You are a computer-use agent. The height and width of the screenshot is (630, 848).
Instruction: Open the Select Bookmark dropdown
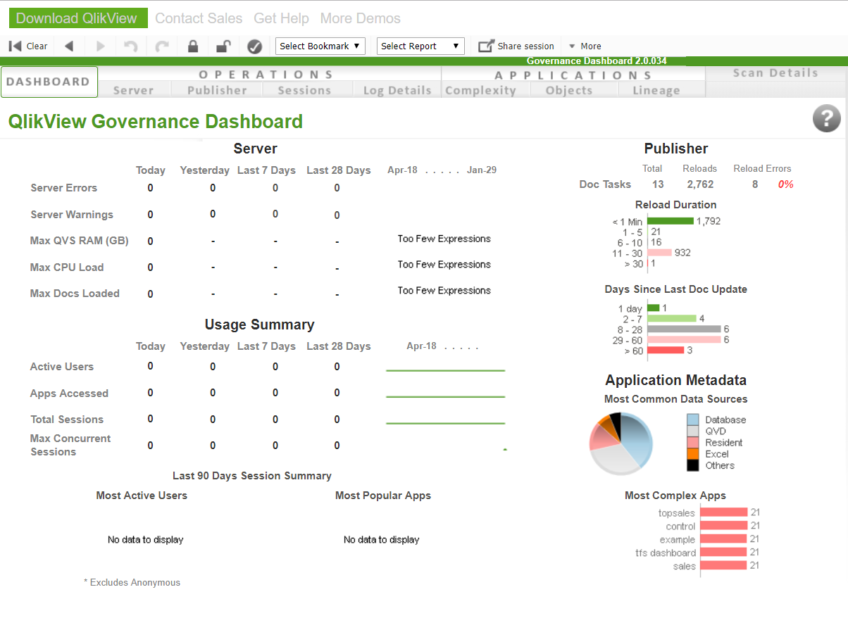tap(320, 46)
